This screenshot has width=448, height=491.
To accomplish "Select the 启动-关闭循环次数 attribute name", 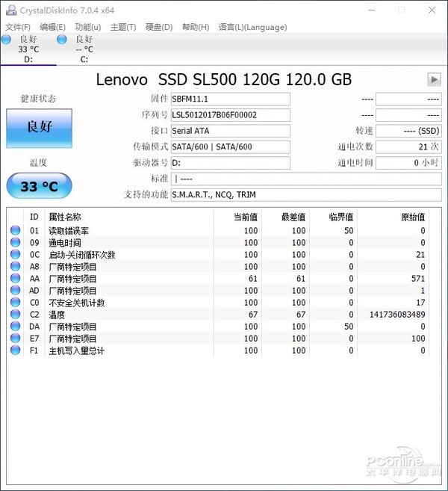I will [x=82, y=255].
